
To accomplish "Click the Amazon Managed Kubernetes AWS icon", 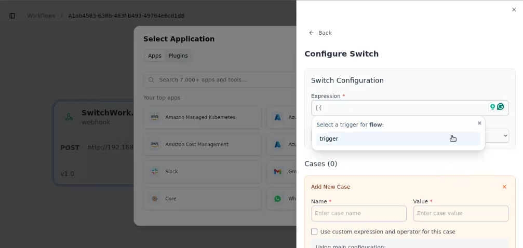I will click(x=154, y=117).
